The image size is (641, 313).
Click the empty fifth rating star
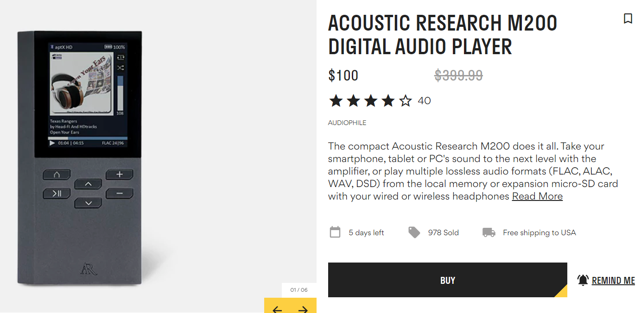coord(406,101)
